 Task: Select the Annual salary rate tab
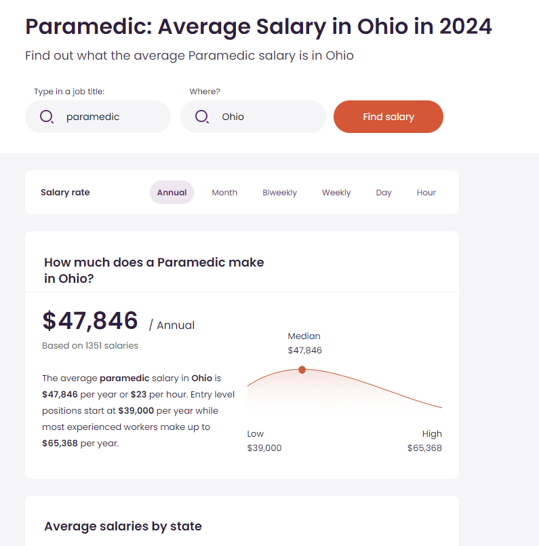tap(172, 193)
